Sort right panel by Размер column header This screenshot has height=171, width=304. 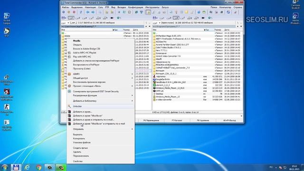coord(218,30)
